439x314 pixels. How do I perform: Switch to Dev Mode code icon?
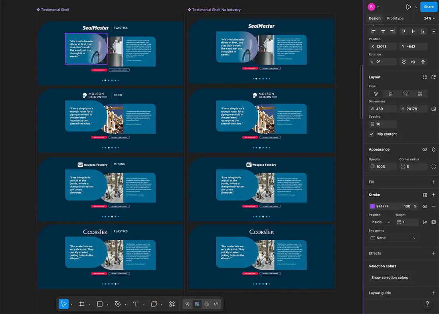click(216, 304)
